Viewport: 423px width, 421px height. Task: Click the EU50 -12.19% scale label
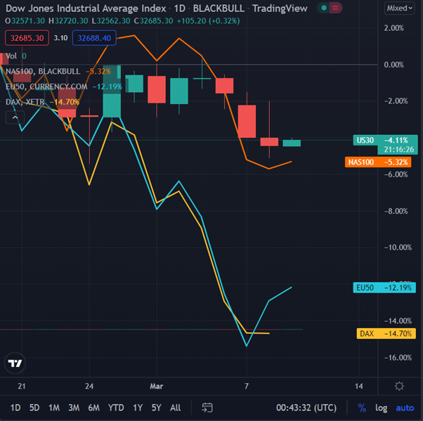click(384, 287)
